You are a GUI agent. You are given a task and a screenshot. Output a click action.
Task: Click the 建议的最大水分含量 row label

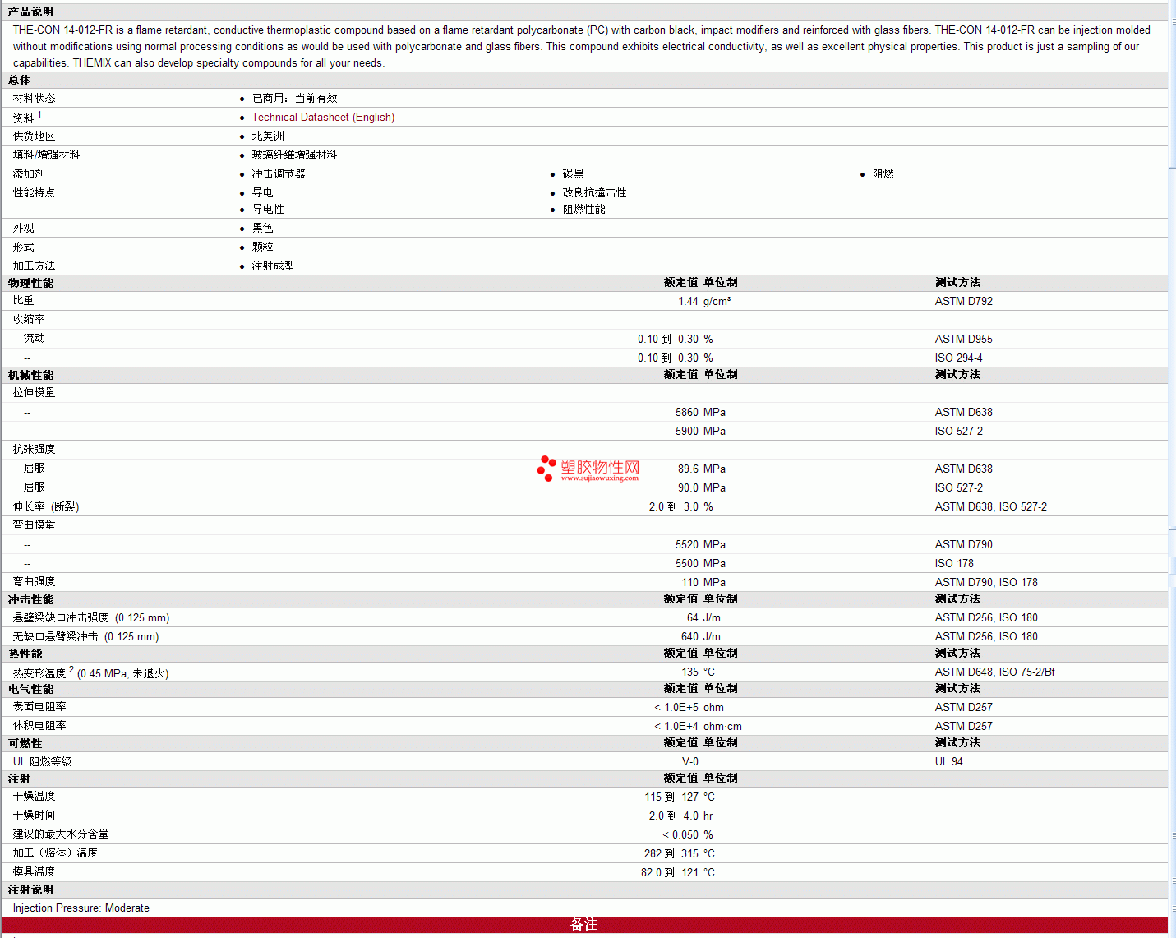[x=60, y=834]
